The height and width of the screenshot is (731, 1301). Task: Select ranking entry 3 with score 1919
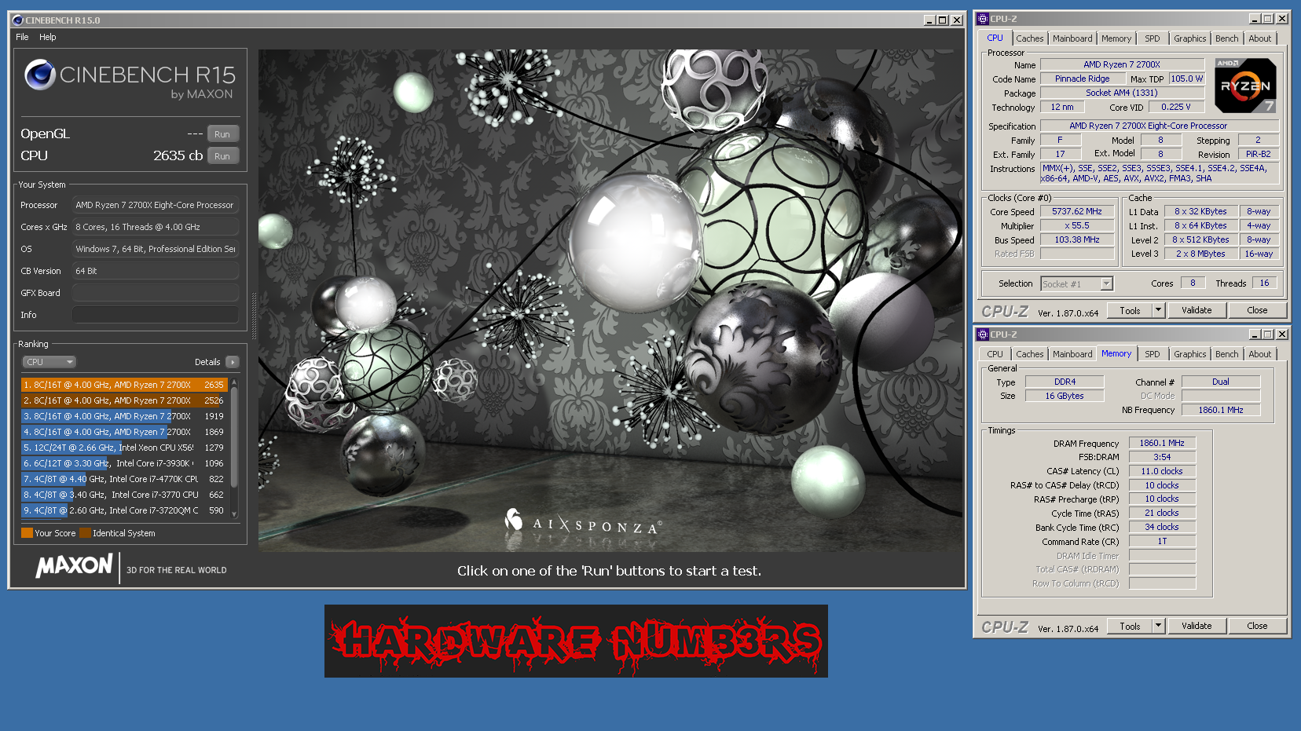124,416
